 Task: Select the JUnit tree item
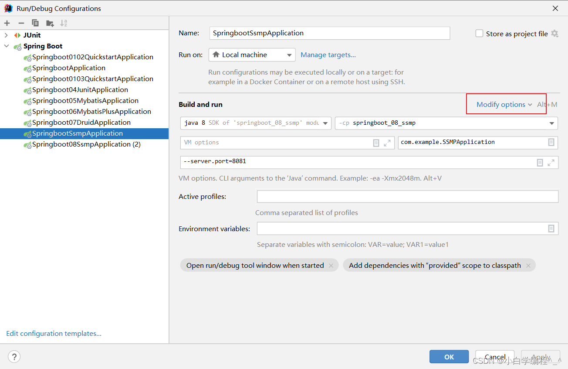[x=32, y=35]
